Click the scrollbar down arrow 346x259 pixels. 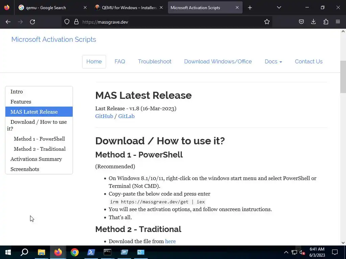click(x=343, y=243)
